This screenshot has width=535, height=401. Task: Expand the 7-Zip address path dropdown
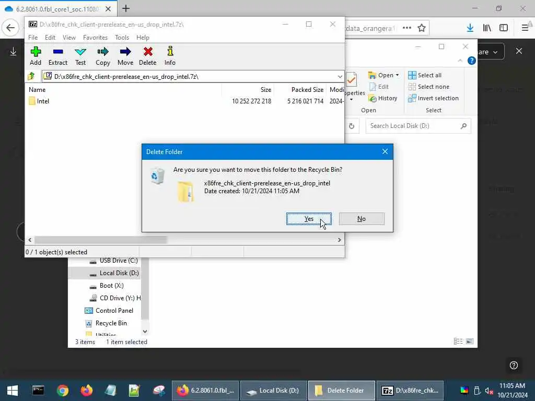coord(340,76)
